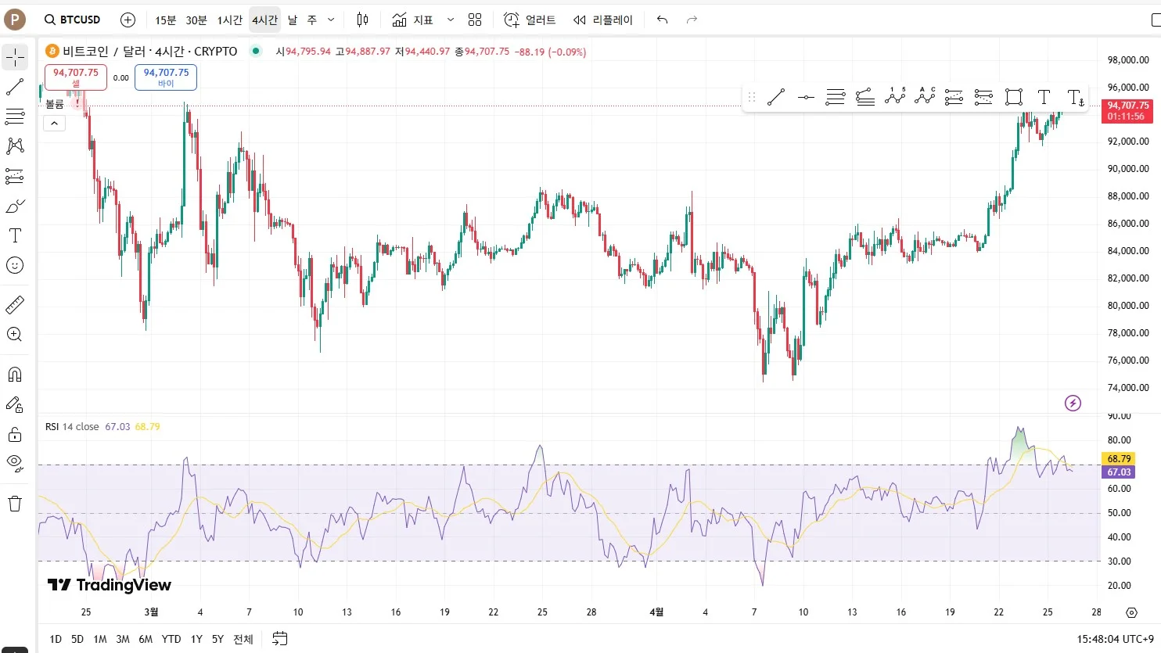Open the candlestick chart type selector
1161x653 pixels.
tap(362, 20)
